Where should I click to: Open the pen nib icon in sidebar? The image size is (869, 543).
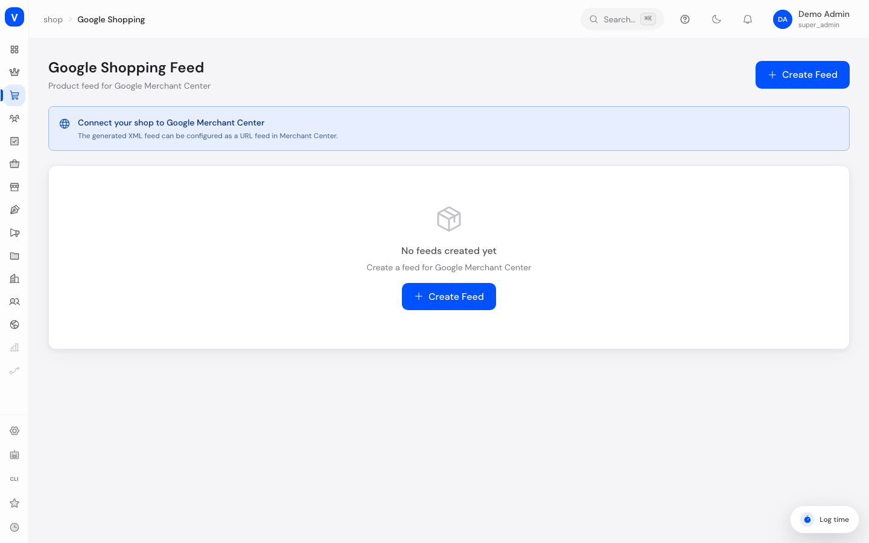point(14,210)
